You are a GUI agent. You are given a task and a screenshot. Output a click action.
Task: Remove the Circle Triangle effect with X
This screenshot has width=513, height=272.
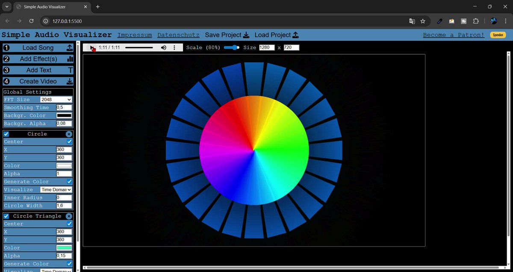click(69, 216)
